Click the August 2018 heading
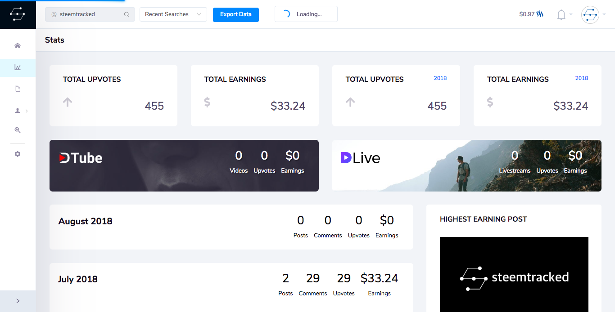This screenshot has height=312, width=615. pos(86,221)
